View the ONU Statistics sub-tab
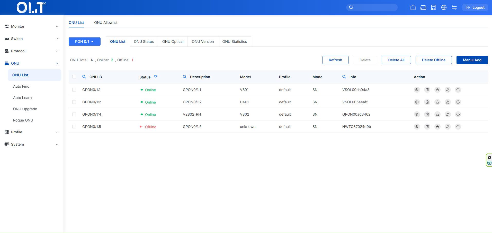Screen dimensions: 492x233 [235, 42]
